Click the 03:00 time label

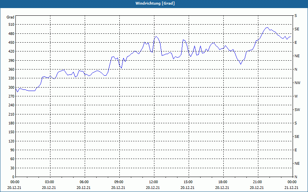tap(49, 182)
